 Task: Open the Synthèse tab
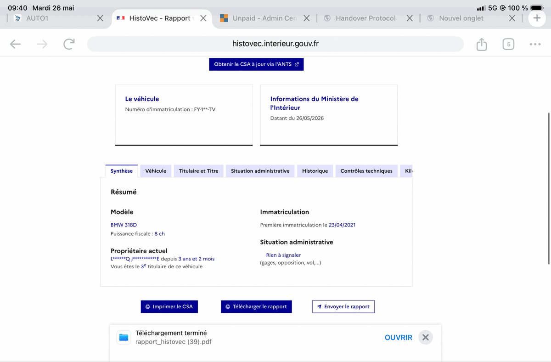[122, 171]
